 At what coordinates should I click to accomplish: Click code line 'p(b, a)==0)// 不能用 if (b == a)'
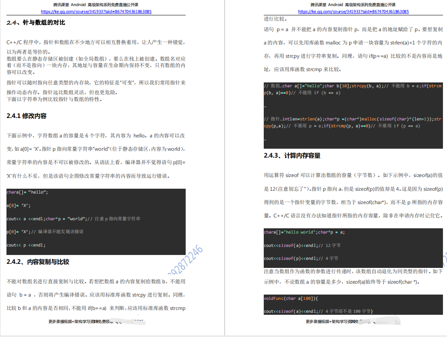tap(302, 93)
